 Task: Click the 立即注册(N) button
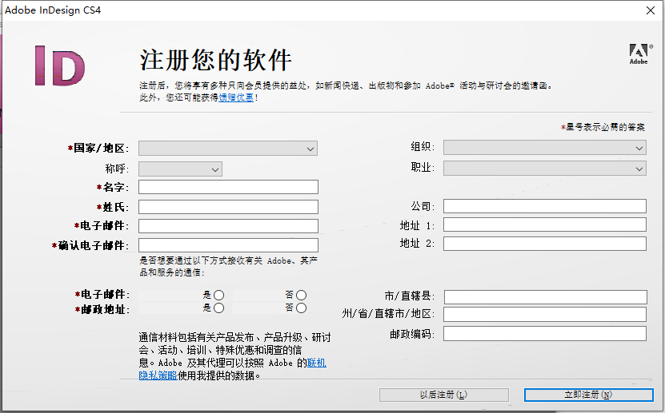[588, 395]
